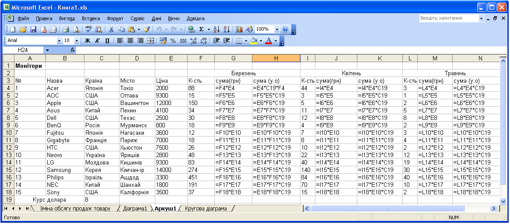Image resolution: width=510 pixels, height=224 pixels.
Task: Expand the help question history dropdown
Action: click(x=482, y=18)
